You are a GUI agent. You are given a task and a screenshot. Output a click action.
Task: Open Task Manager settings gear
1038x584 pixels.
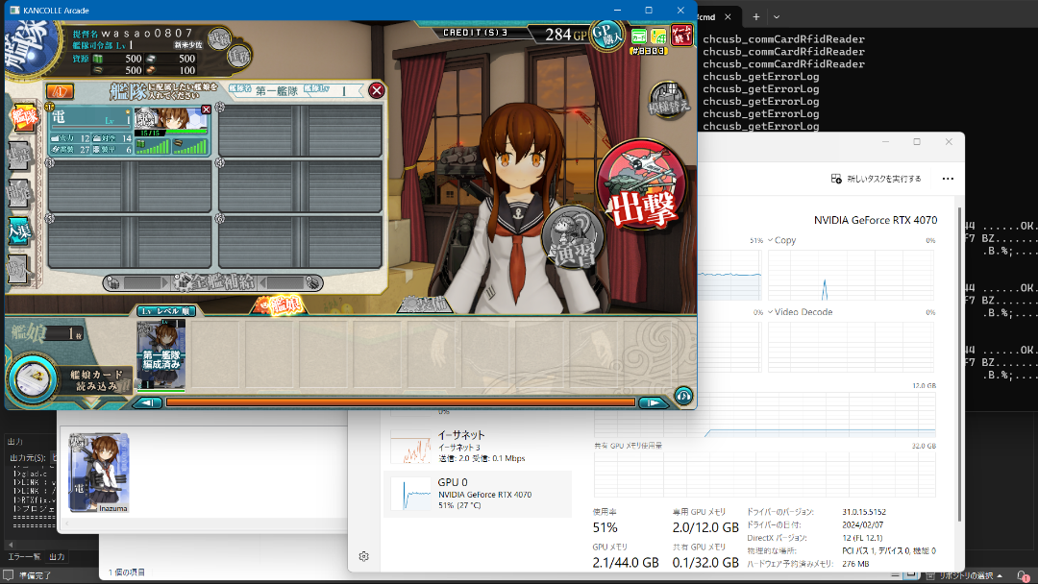[x=364, y=556]
